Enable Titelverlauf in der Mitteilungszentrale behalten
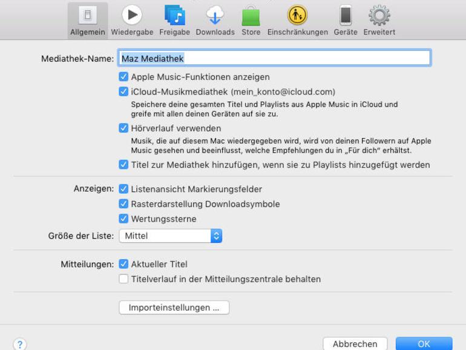This screenshot has height=350, width=466. pyautogui.click(x=123, y=279)
